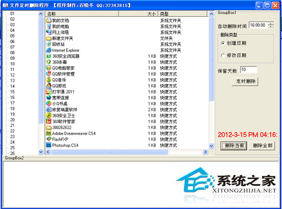The image size is (282, 209).
Task: Click the file list scroll up arrow
Action: pos(211,14)
